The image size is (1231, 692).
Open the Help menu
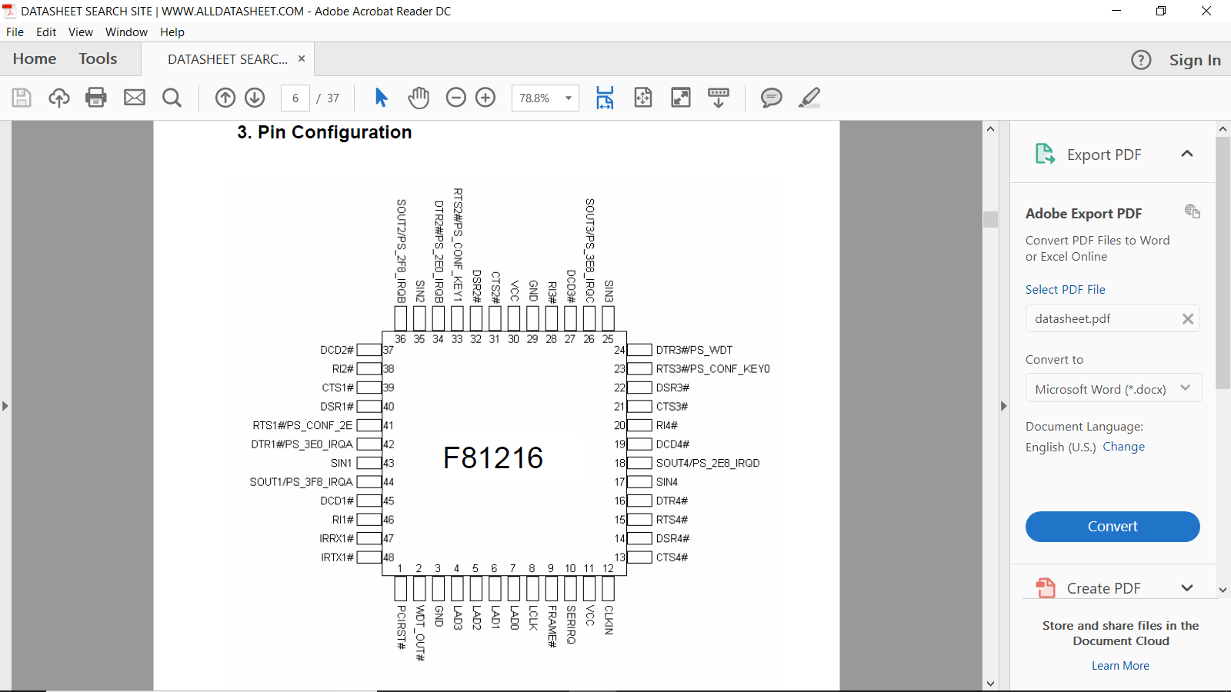tap(172, 32)
